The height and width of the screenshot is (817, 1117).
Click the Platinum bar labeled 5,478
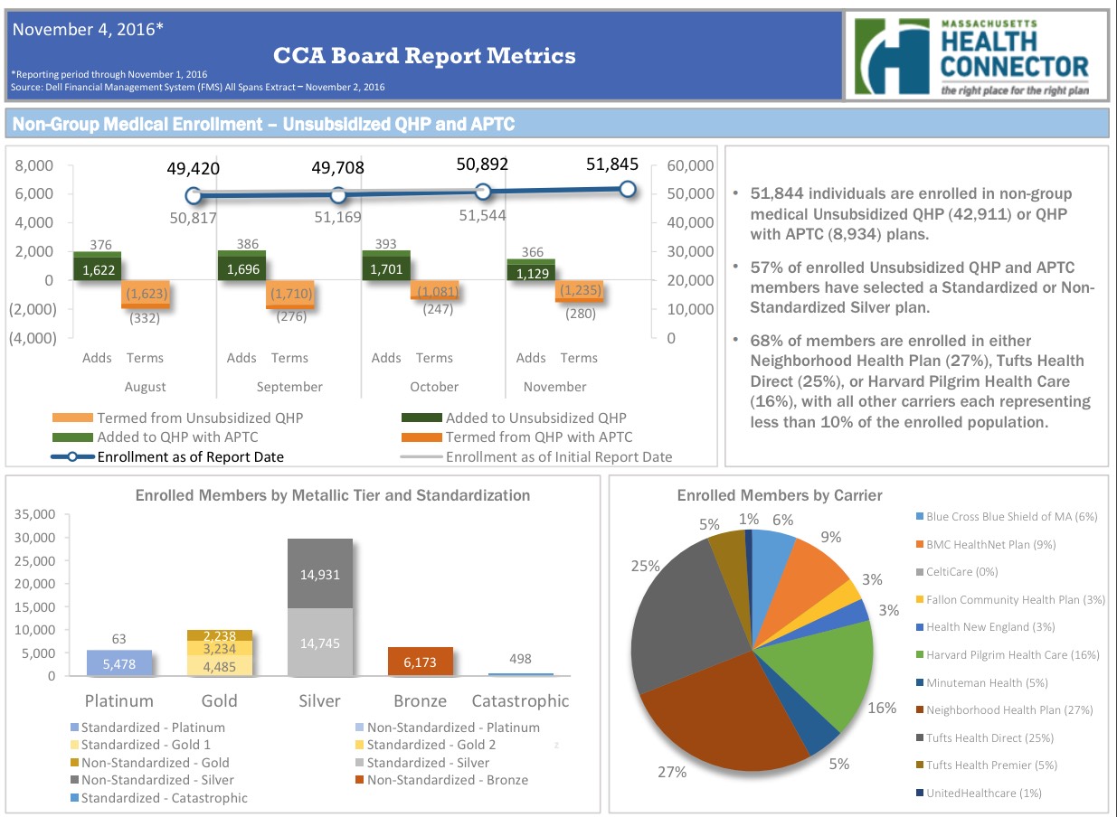point(119,663)
